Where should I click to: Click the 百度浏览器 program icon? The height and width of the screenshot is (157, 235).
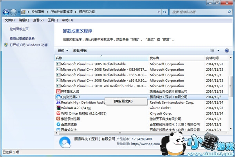[x=58, y=124]
